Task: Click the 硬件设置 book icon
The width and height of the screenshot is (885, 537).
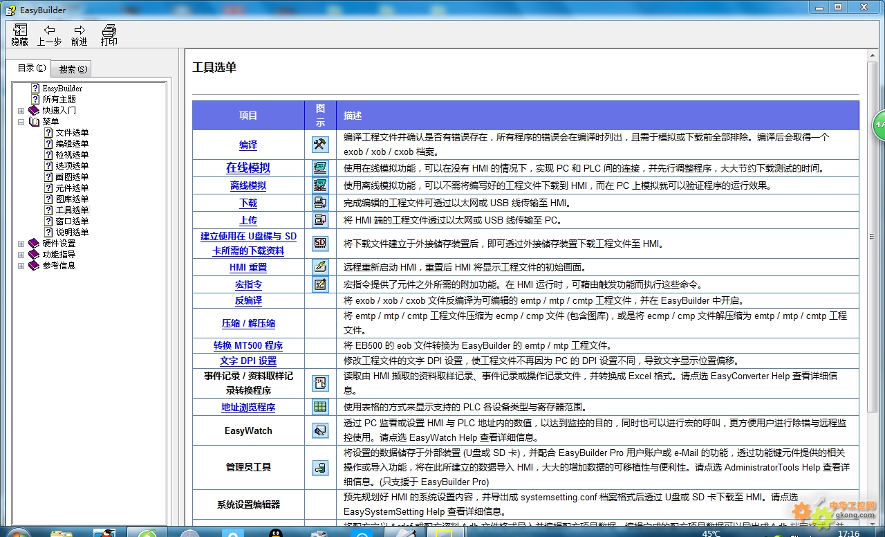Action: pos(34,244)
